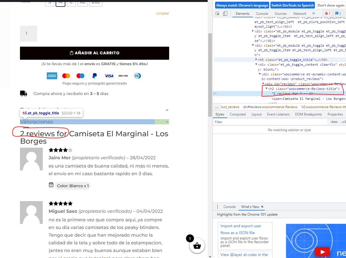Open the blue issues count badge
Viewport: 346px width, 258px height.
338,13
